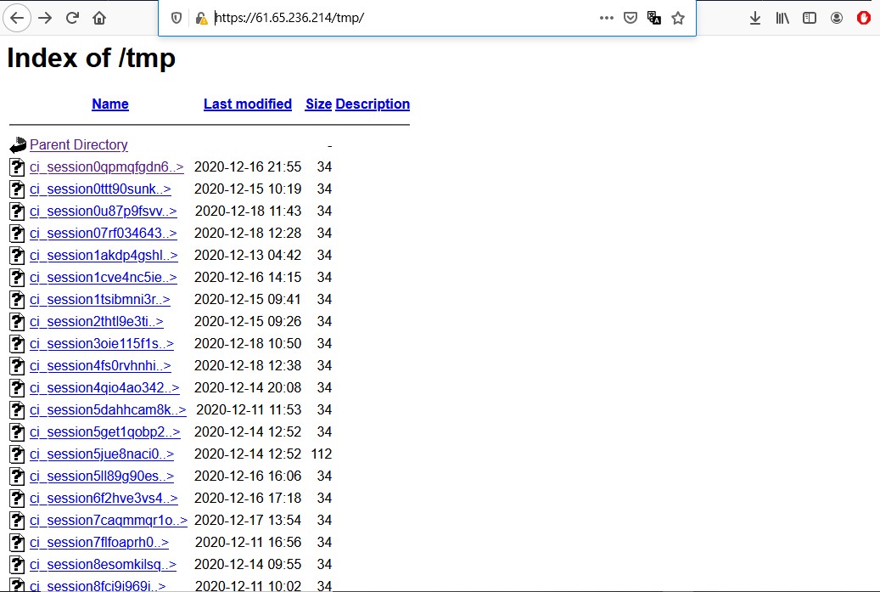The width and height of the screenshot is (880, 592).
Task: Open file ci_session1tsibmni3r..>
Action: [x=100, y=299]
